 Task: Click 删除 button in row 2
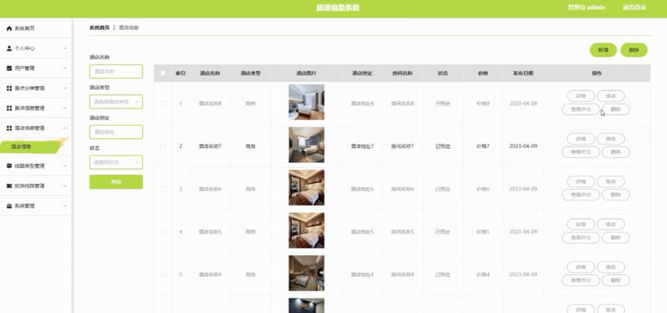coord(616,152)
